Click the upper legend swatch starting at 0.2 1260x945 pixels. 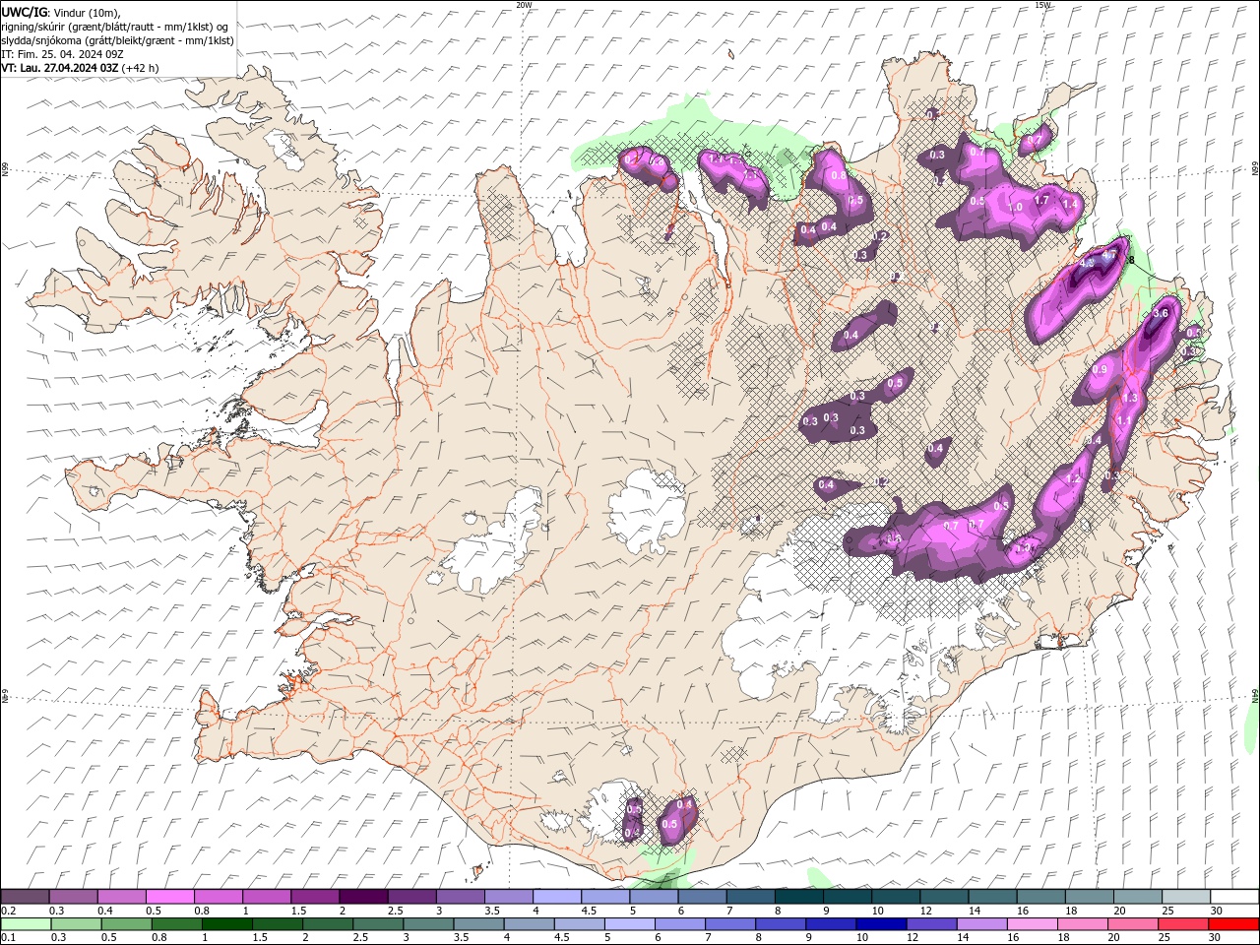25,897
